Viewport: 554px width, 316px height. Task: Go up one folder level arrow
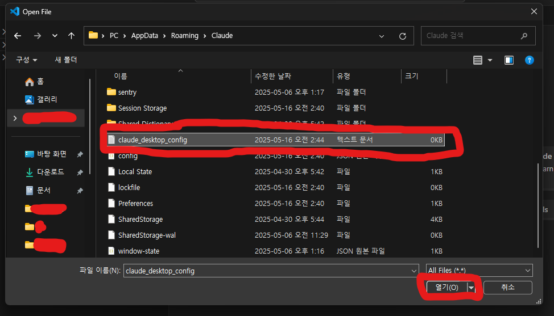71,36
